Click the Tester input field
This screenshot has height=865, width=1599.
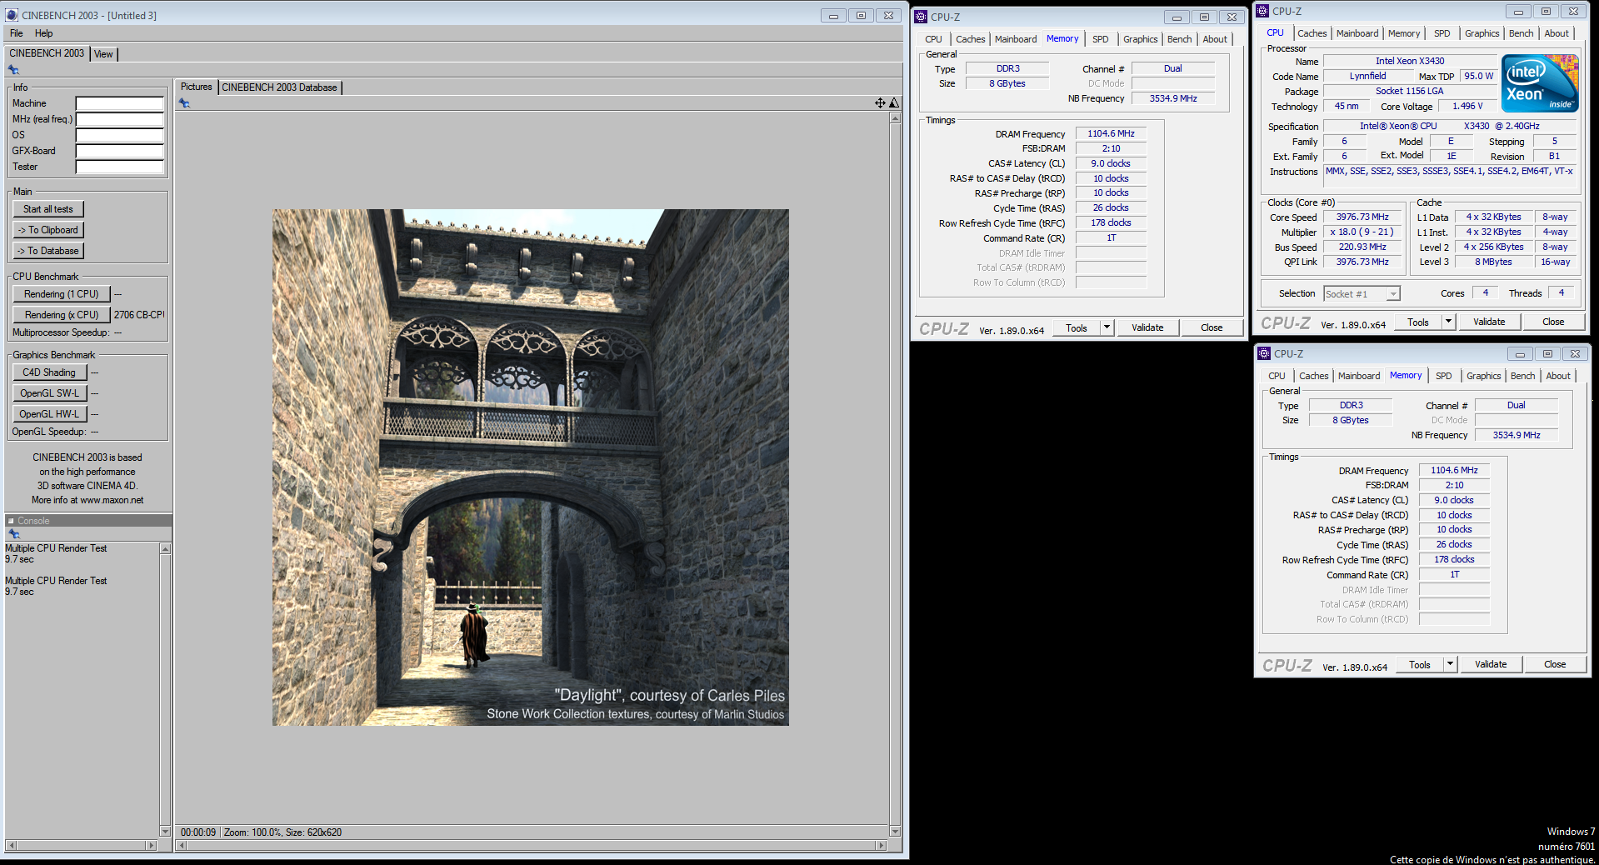(120, 167)
